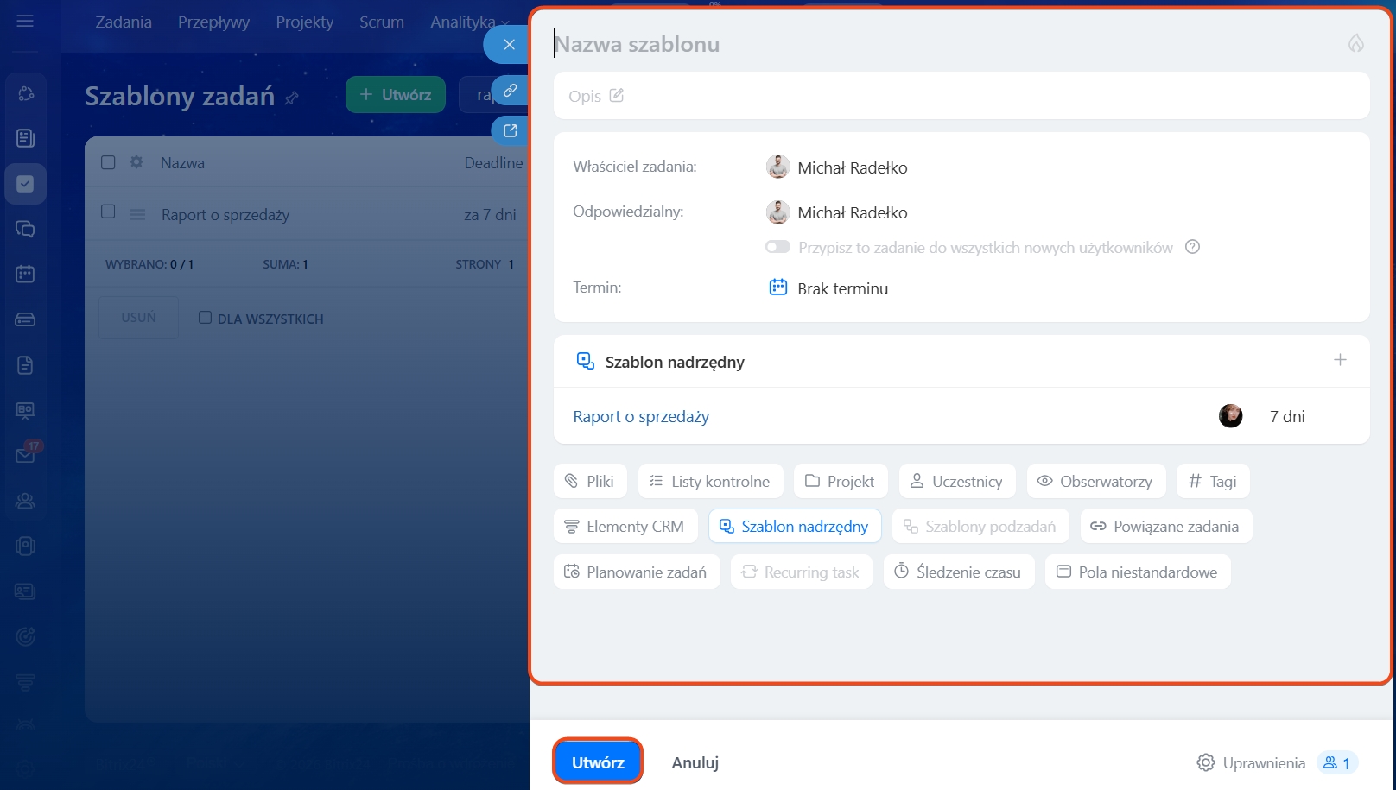Click the fire high-priority icon
This screenshot has width=1396, height=790.
tap(1356, 43)
